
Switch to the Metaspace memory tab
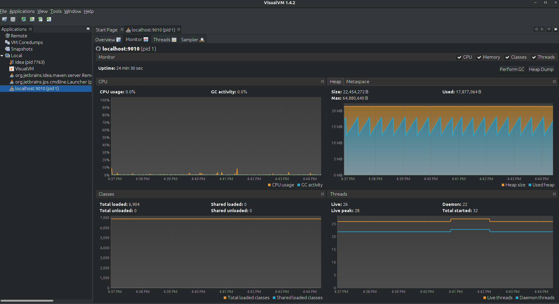pos(358,82)
